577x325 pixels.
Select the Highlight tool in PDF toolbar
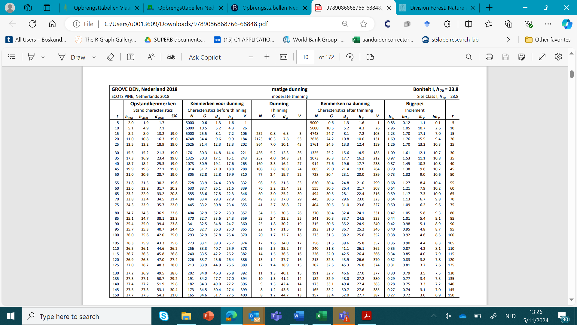(x=31, y=57)
